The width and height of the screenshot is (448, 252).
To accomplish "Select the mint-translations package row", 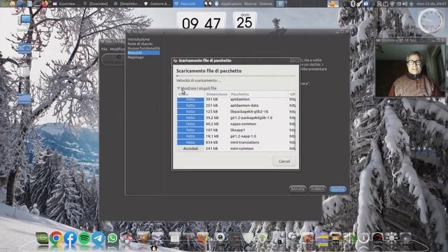I will coord(236,142).
